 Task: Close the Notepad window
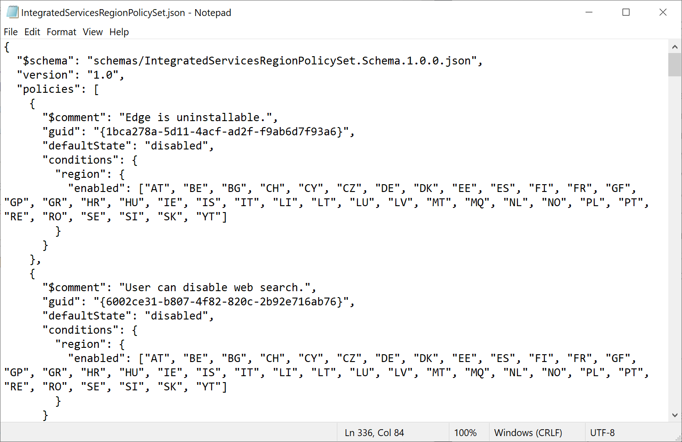663,12
